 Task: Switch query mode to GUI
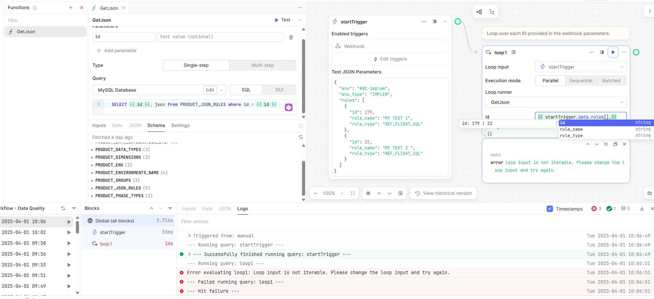click(x=279, y=90)
